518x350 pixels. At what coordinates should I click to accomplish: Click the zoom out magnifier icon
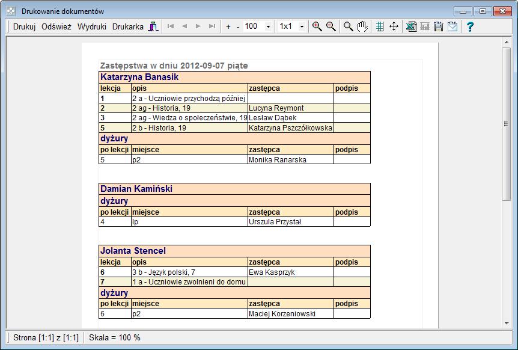(x=331, y=26)
